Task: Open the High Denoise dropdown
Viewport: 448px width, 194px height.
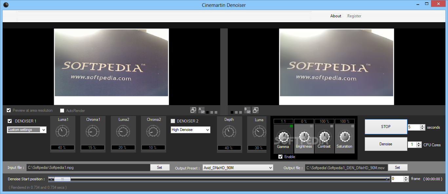Action: pos(190,130)
